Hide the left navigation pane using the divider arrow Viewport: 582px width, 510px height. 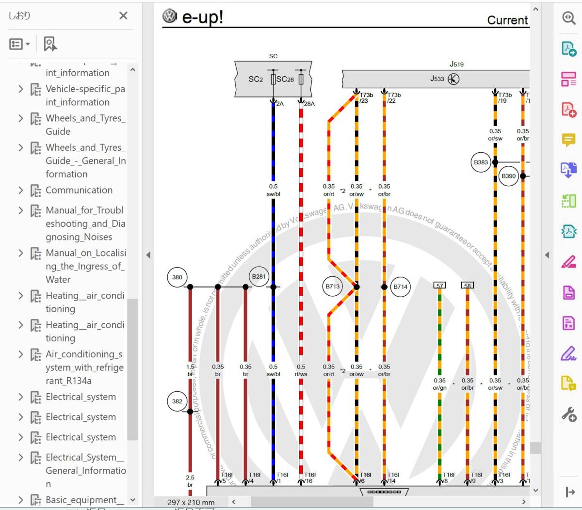148,255
